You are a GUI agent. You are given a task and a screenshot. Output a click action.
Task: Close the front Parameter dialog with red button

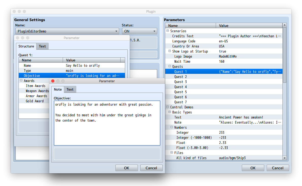[x=53, y=81]
